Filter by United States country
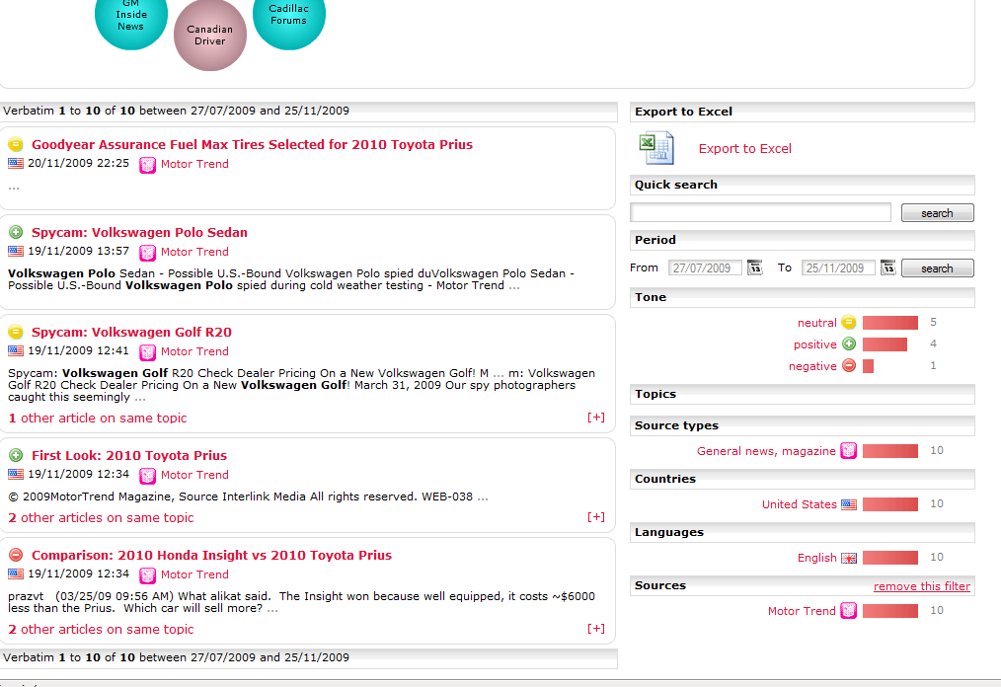The image size is (1001, 687). click(800, 504)
